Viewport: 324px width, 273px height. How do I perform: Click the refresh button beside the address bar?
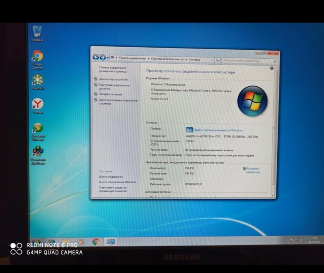click(217, 60)
